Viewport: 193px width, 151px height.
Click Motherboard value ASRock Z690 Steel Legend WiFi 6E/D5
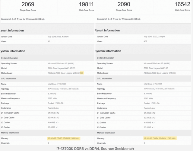[65, 73]
